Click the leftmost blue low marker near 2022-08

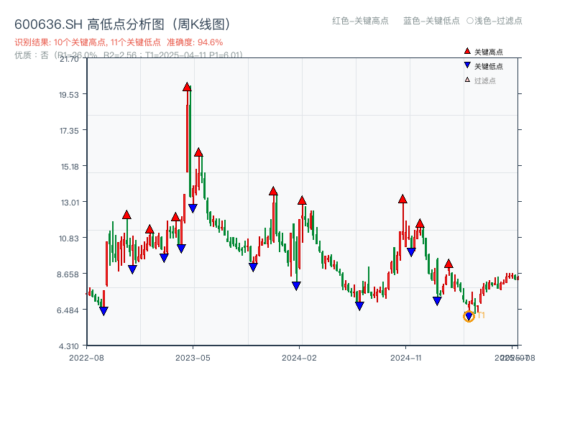coord(103,310)
